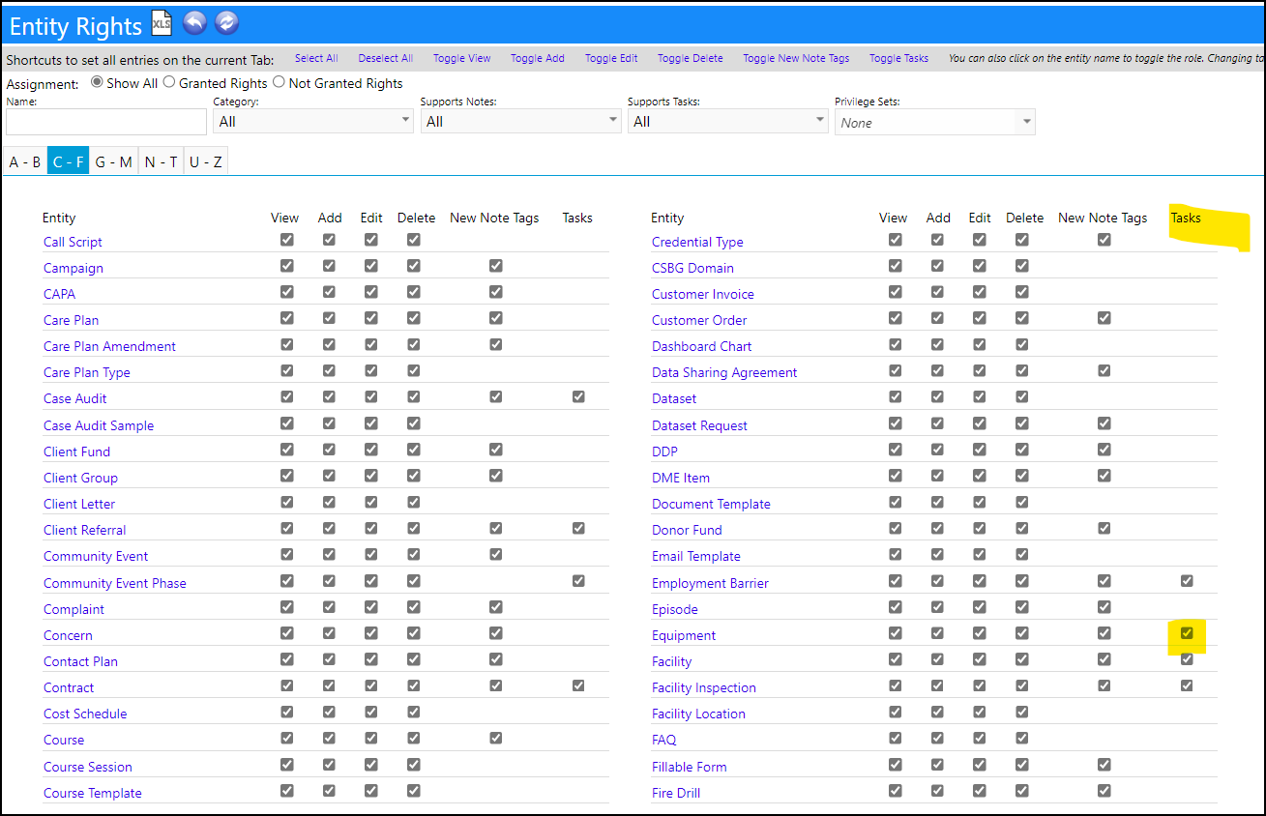Toggle Edit checkbox for Course Session
The width and height of the screenshot is (1266, 816).
371,765
